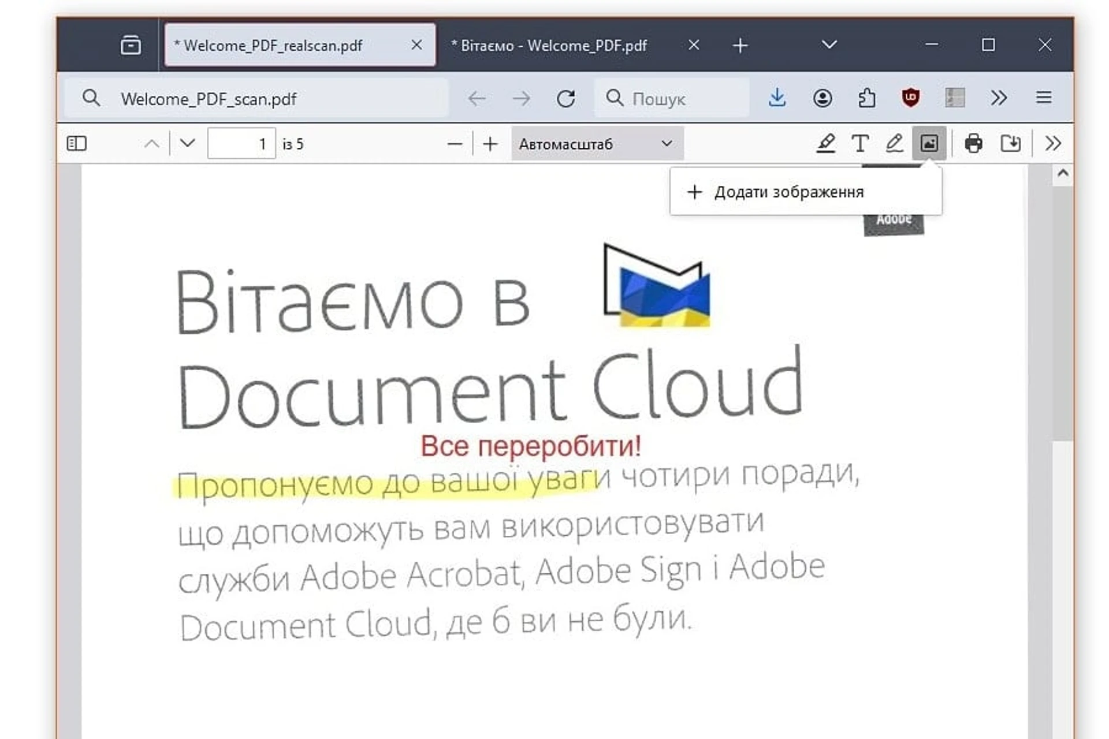Save the PDF document
The width and height of the screenshot is (1109, 739).
pos(1010,143)
